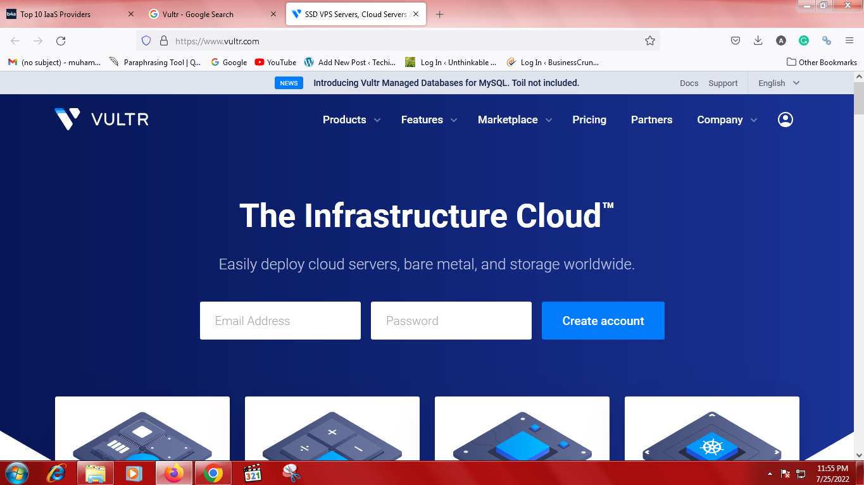864x485 pixels.
Task: Open the Add New Post bookmark
Action: [x=350, y=62]
